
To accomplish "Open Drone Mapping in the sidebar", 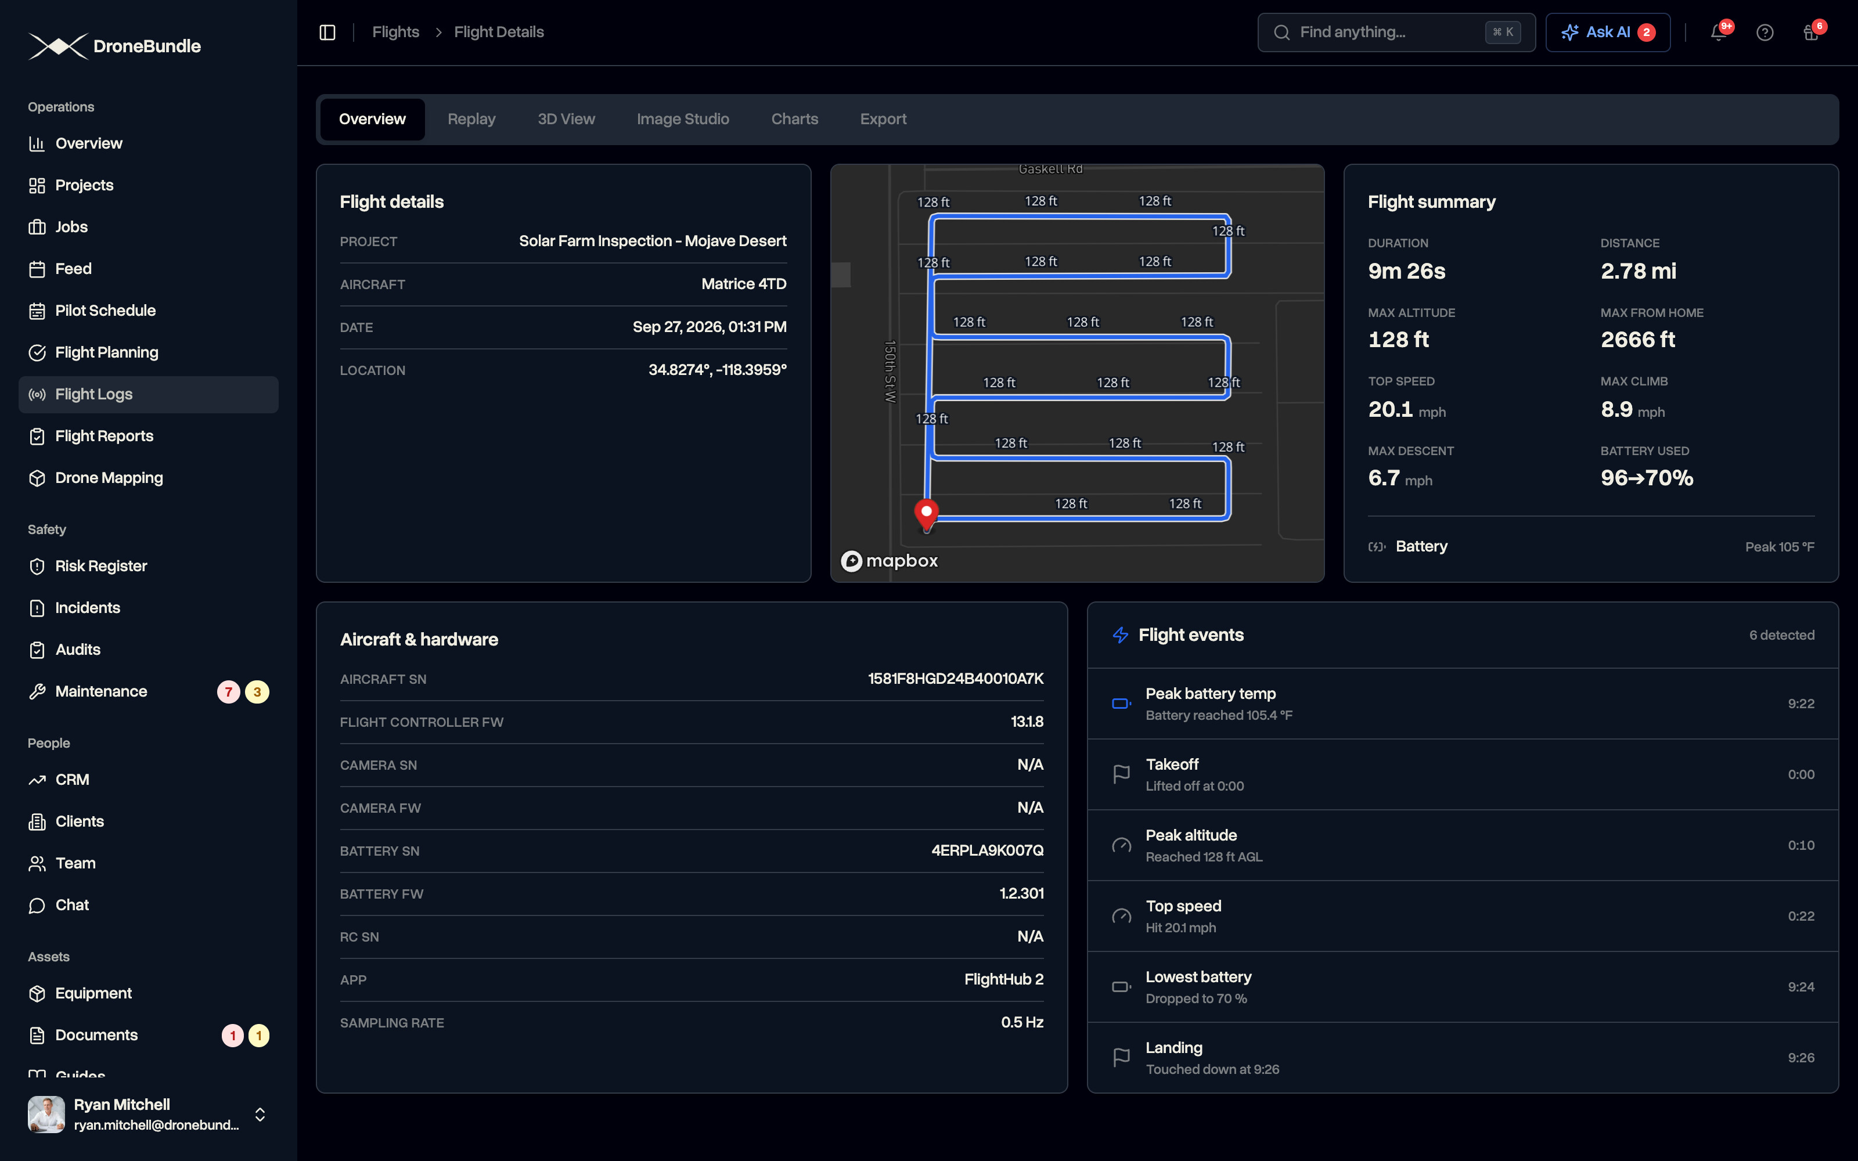I will pos(148,478).
